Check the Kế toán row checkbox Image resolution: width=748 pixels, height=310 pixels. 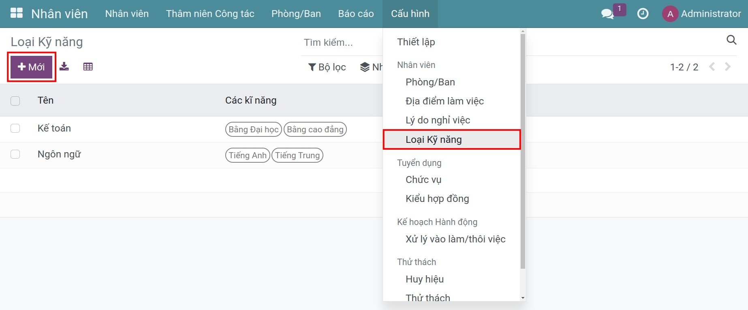click(15, 128)
